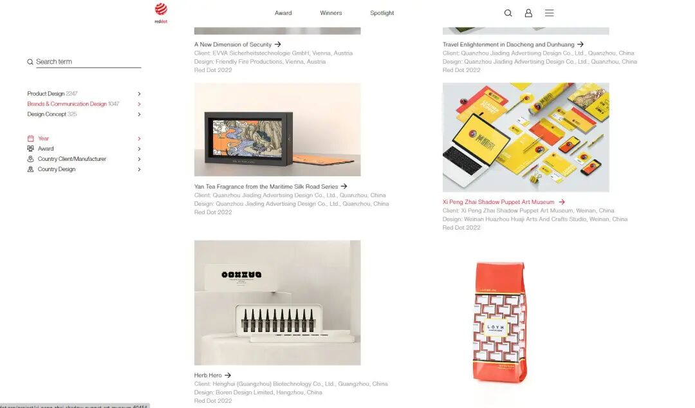Open the search magnifier icon in header

tap(508, 13)
